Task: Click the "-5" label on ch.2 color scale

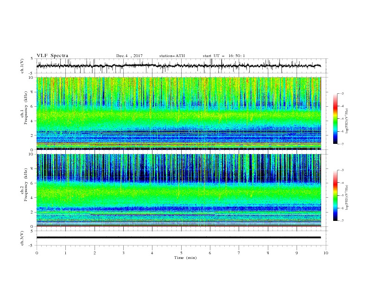Action: 342,195
